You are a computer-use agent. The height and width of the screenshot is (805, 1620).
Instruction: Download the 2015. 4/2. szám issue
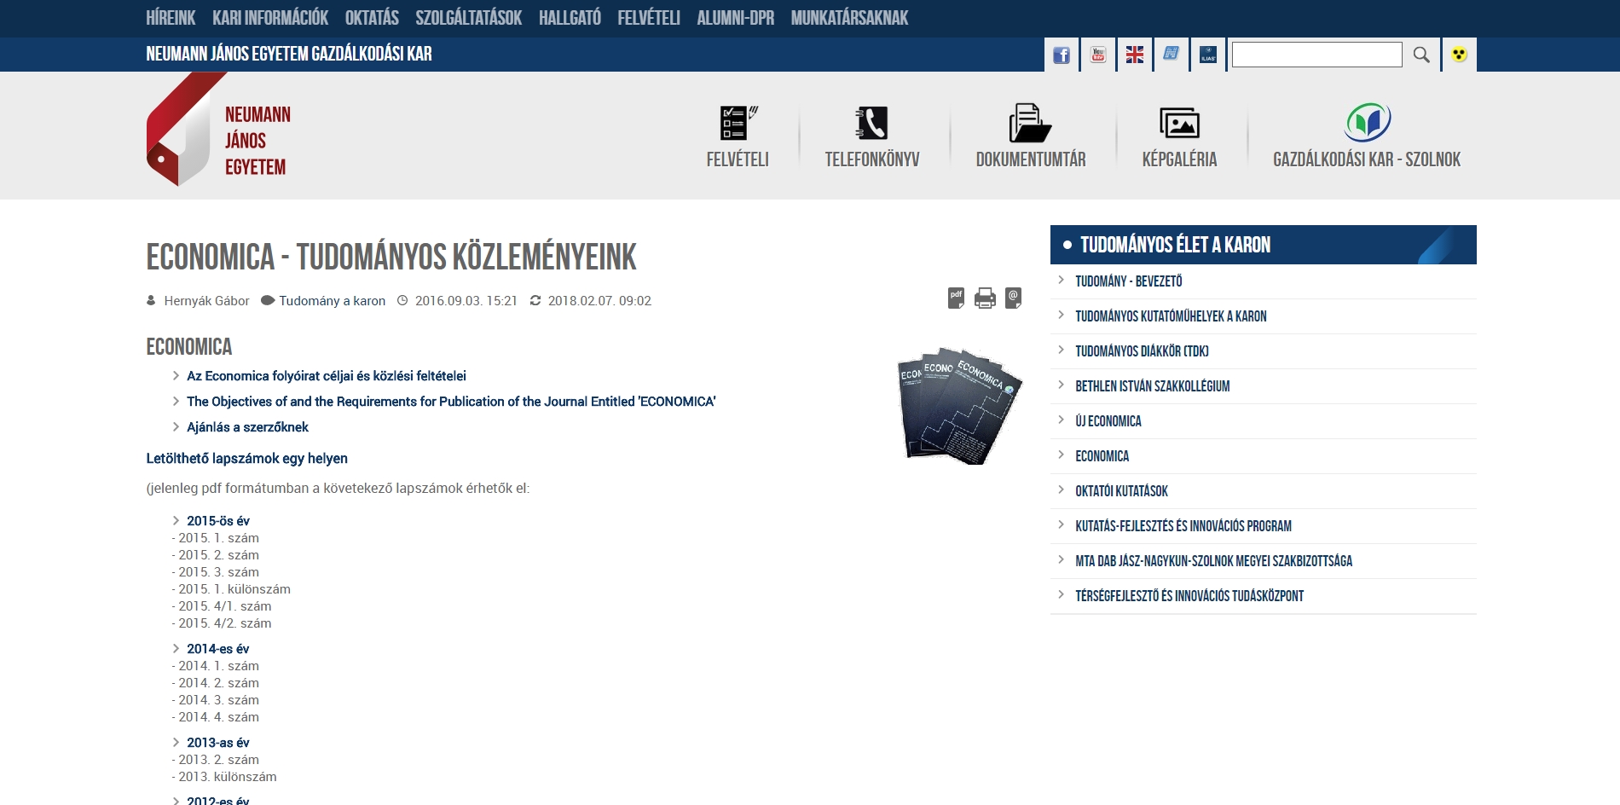click(x=225, y=623)
